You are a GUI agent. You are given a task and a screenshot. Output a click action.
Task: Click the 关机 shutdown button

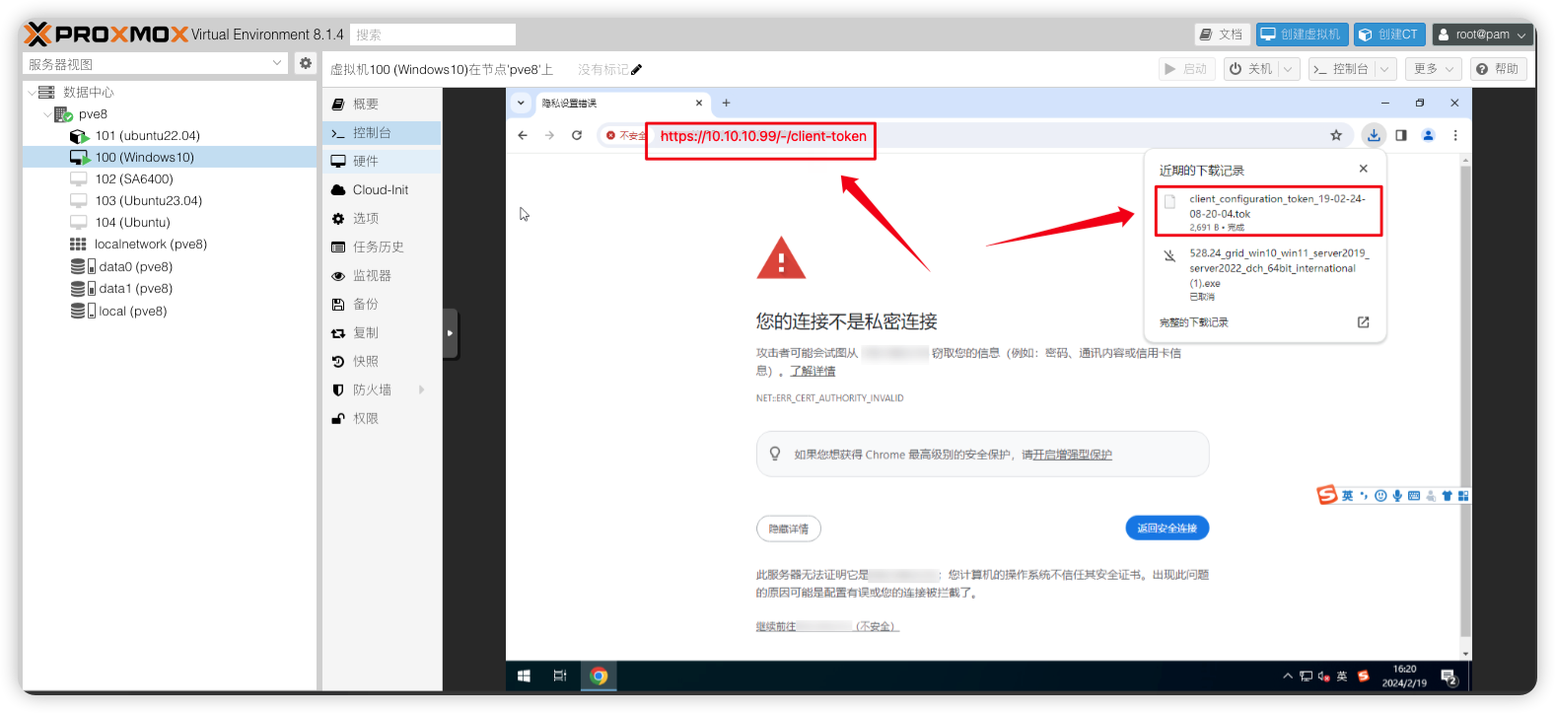pyautogui.click(x=1250, y=69)
